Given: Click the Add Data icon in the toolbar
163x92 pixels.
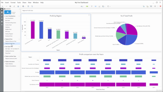Looking at the screenshot, I should 23,6.
